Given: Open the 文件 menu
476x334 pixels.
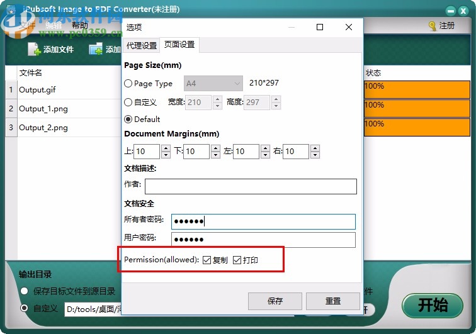Looking at the screenshot, I should [x=27, y=26].
